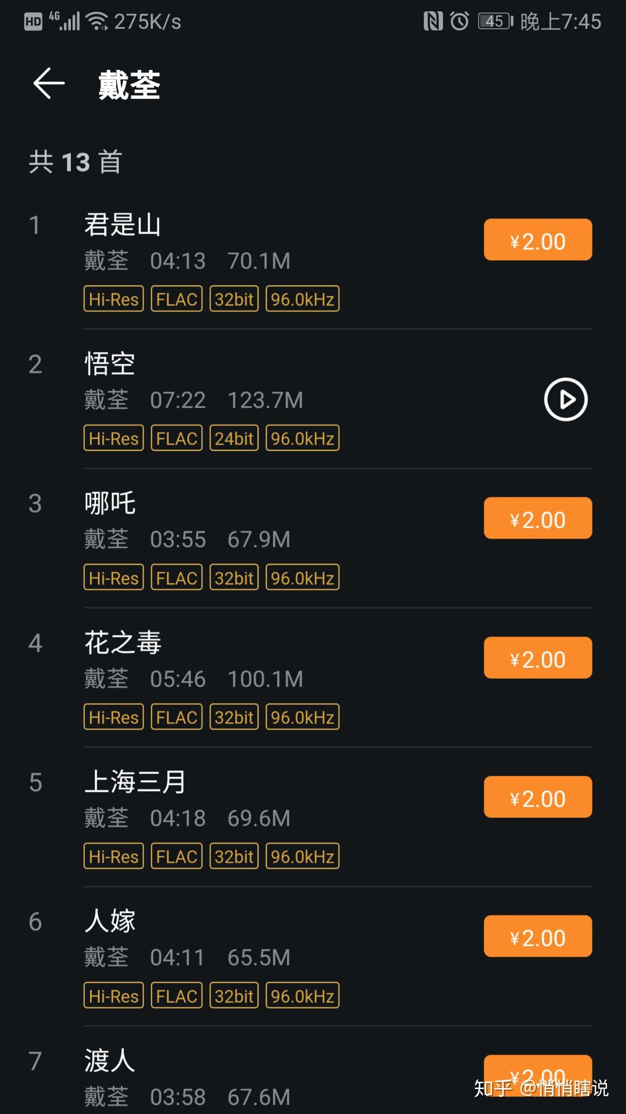Tap the battery indicator showing 45

click(495, 22)
